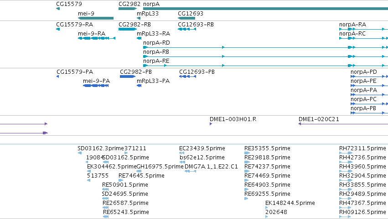
Task: Click EST RH43960.5prime
Action: [362, 167]
